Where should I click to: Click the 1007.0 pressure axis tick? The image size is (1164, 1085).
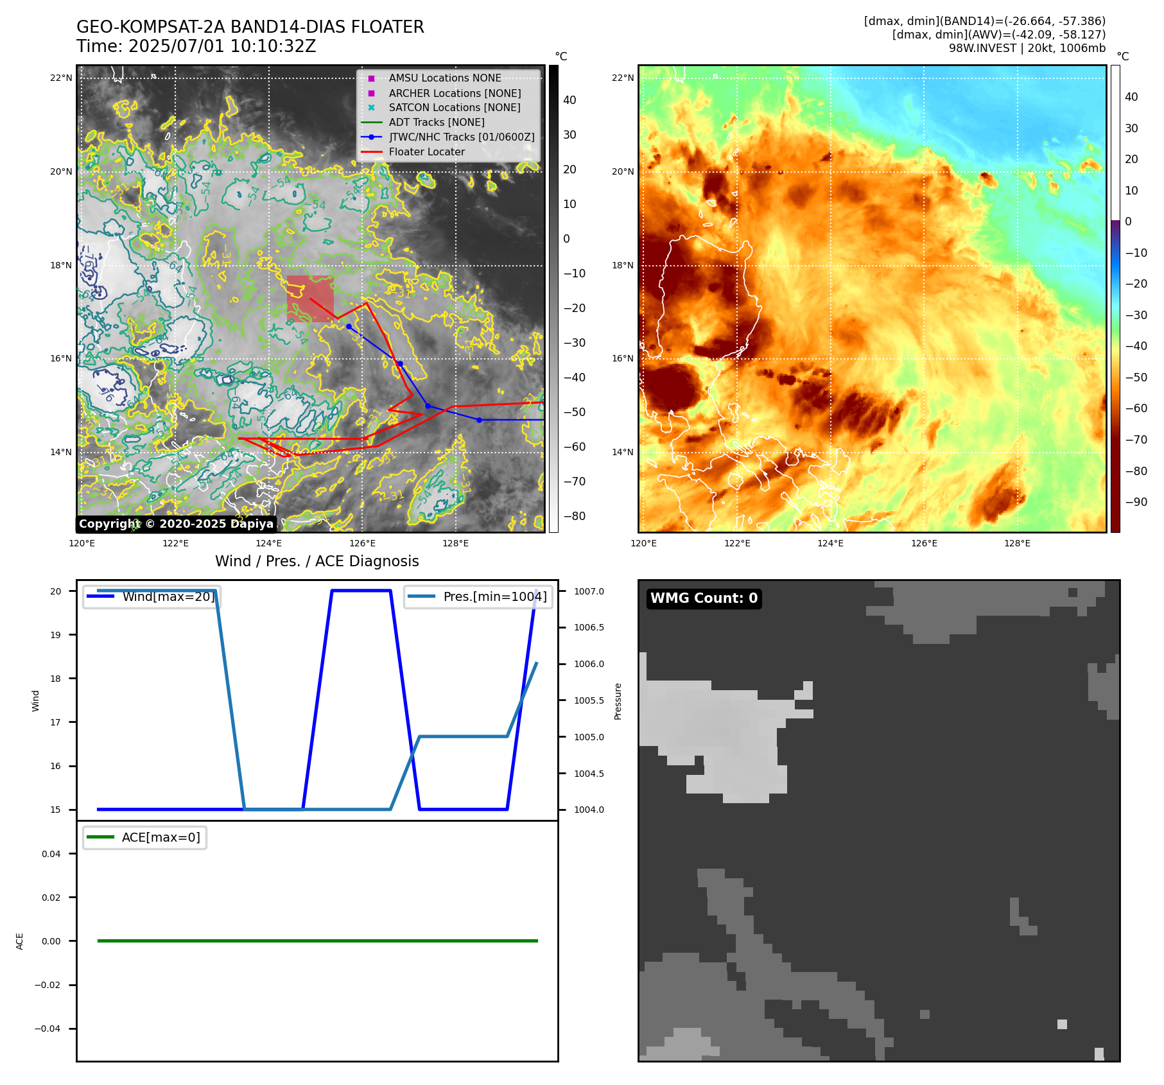(589, 591)
